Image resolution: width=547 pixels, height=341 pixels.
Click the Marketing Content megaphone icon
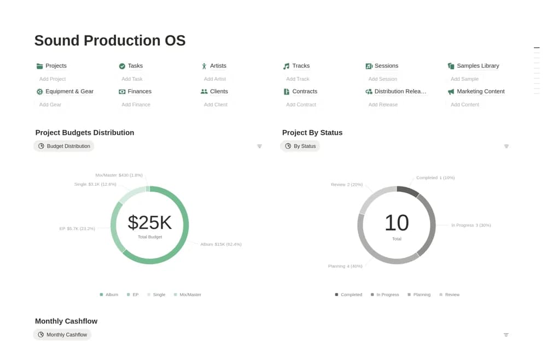(x=451, y=91)
